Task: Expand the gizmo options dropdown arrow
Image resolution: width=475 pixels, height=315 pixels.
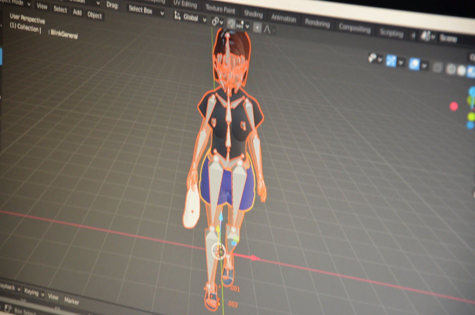Action: (401, 62)
